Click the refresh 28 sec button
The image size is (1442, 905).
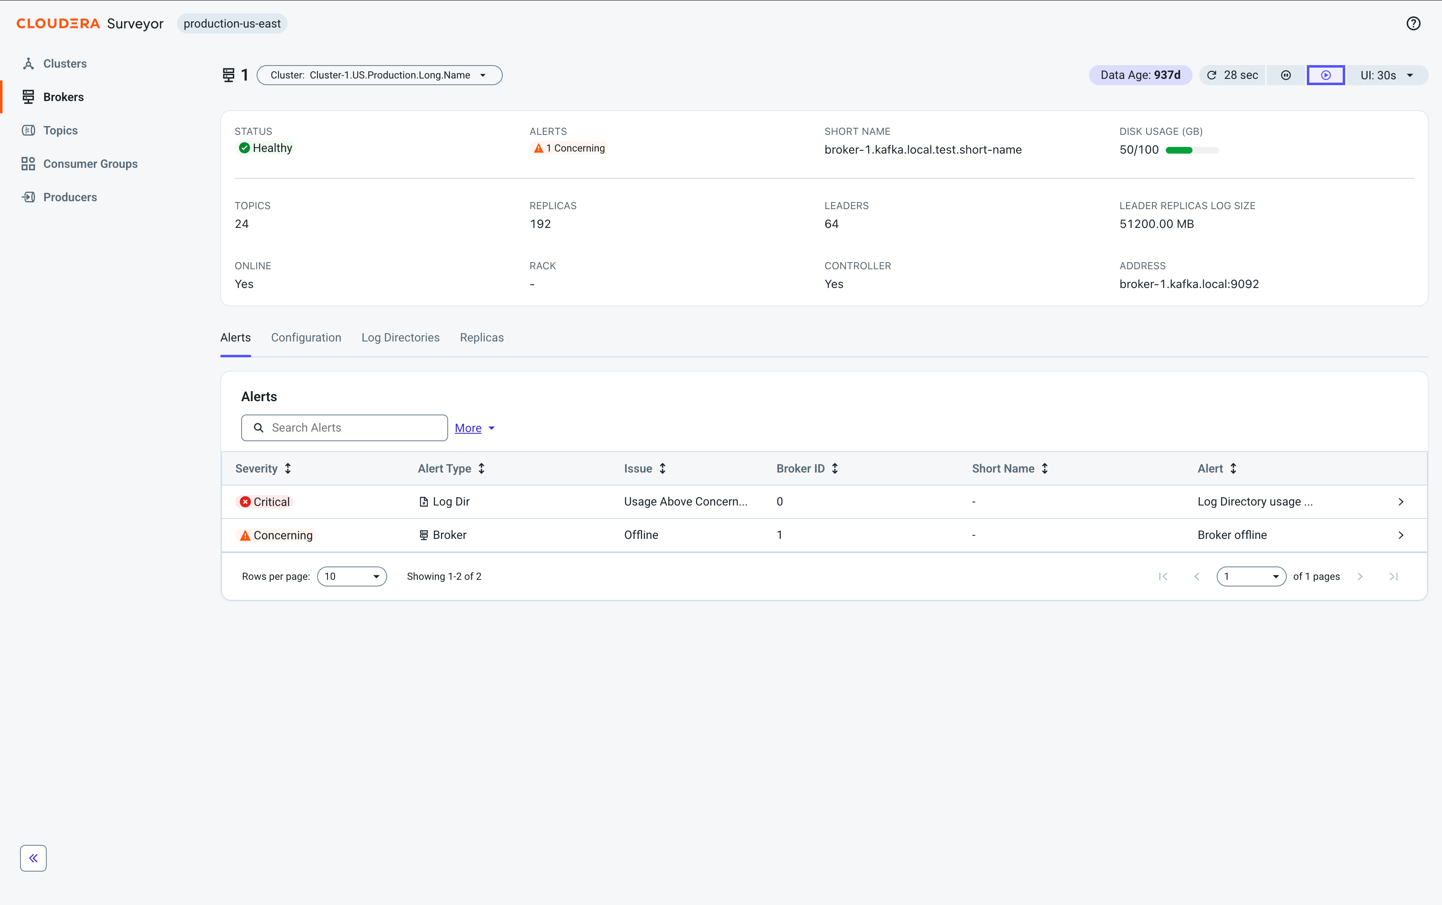pyautogui.click(x=1232, y=76)
